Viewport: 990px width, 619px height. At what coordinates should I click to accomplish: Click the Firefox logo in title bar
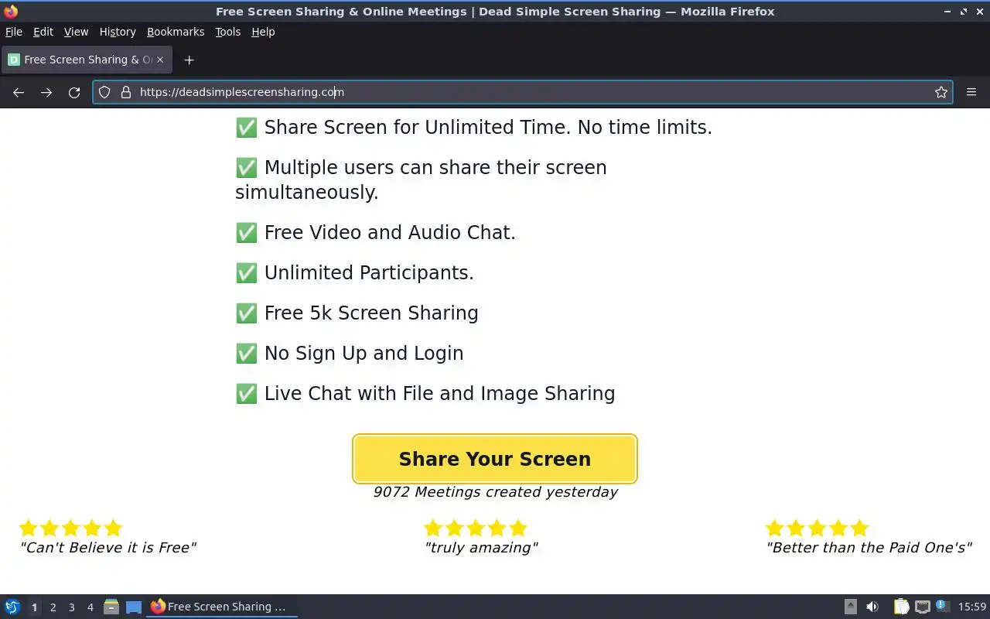click(11, 12)
